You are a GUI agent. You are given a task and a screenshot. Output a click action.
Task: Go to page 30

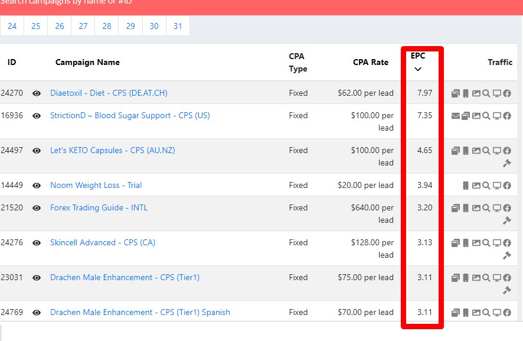(x=154, y=26)
